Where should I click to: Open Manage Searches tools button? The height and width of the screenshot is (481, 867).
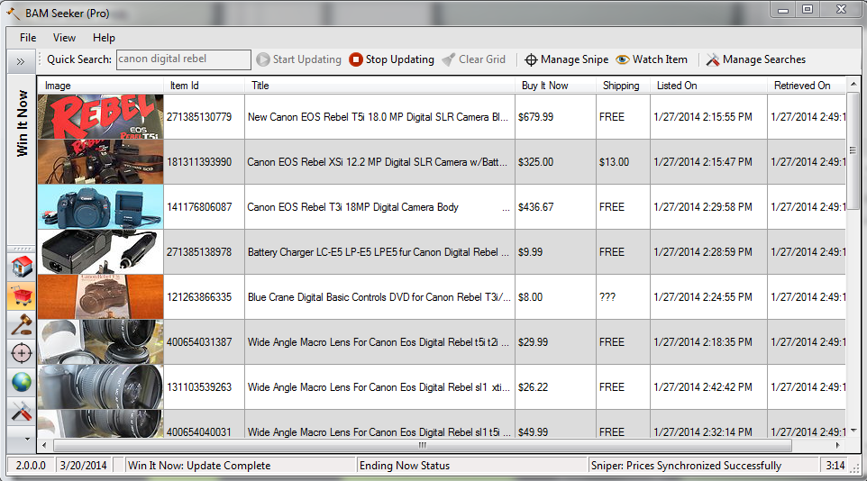click(756, 59)
